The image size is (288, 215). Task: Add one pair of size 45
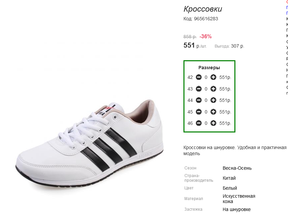coord(213,112)
